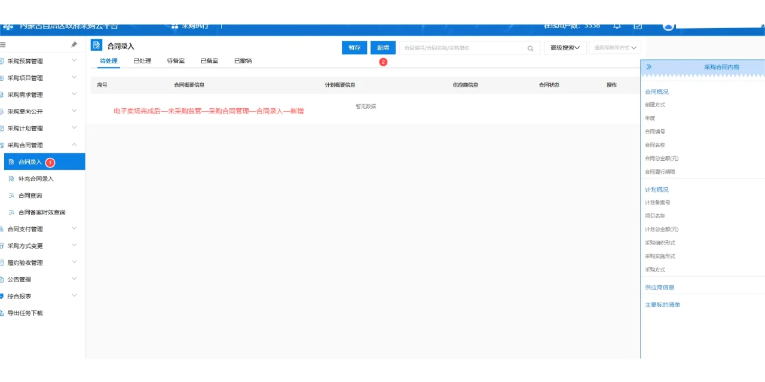Expand 公告管理 chevron

point(74,279)
